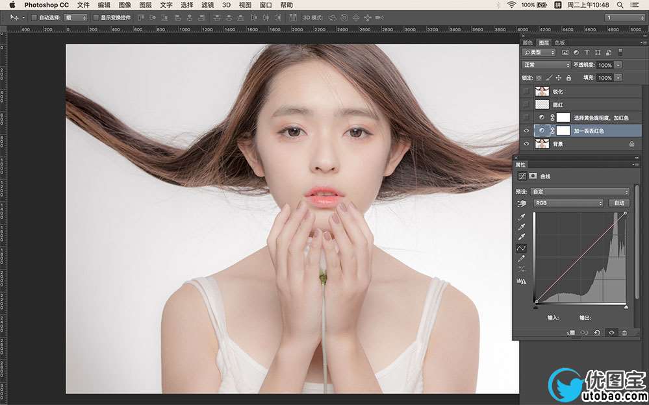Click the clip-to-layer icon in Properties

570,332
